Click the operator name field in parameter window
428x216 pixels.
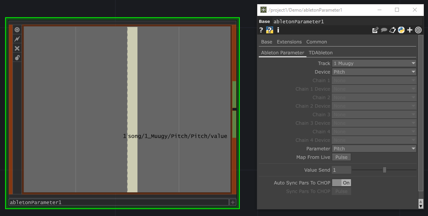(x=347, y=22)
